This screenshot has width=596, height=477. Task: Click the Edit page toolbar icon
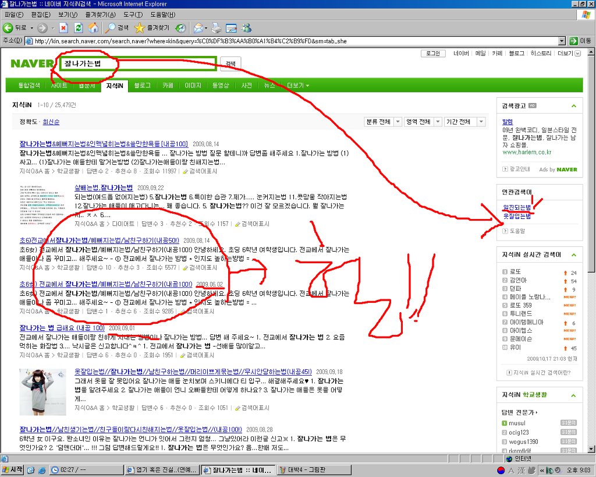pyautogui.click(x=231, y=28)
